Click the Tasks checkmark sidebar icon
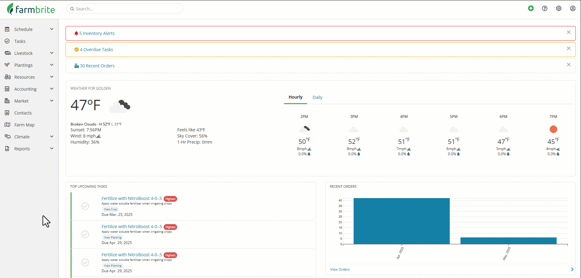Viewport: 581px width, 278px height. tap(7, 41)
